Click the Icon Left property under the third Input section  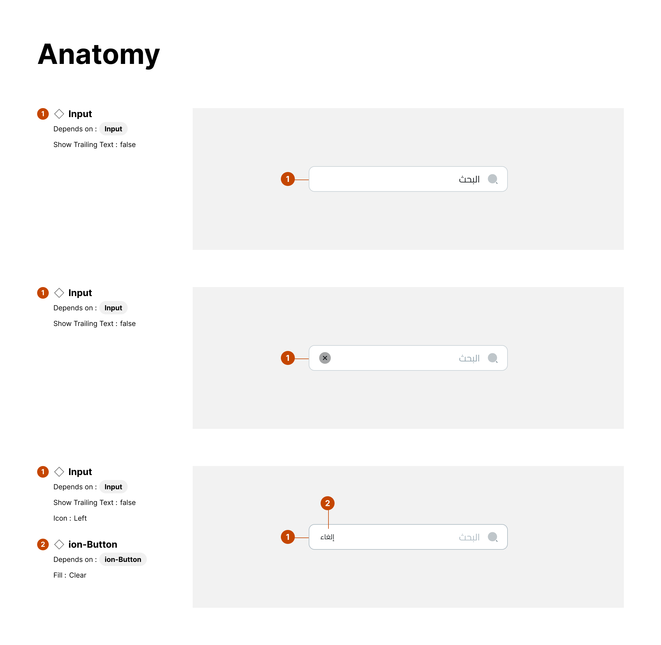click(x=70, y=518)
